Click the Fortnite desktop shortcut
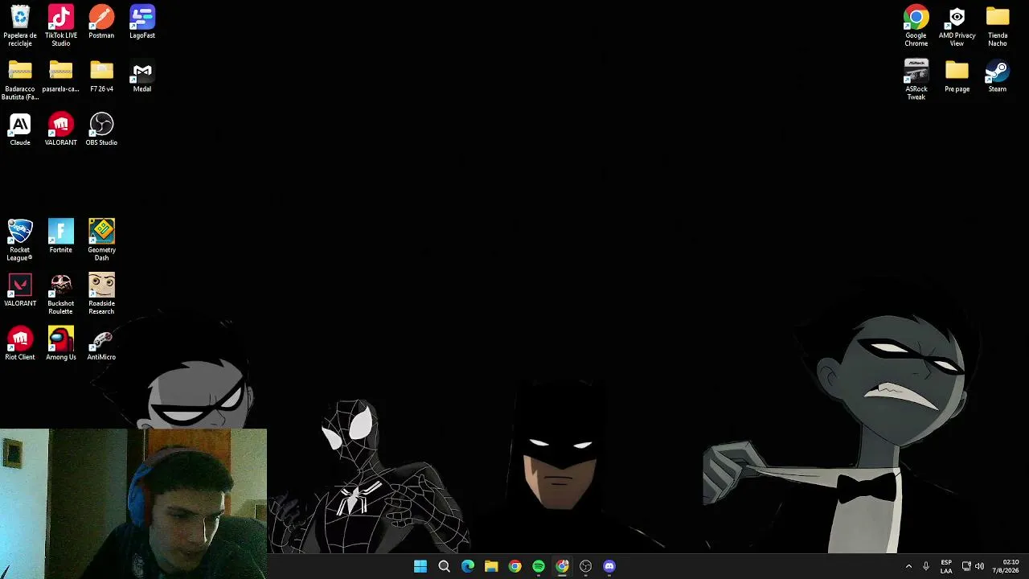Viewport: 1029px width, 579px height. pyautogui.click(x=61, y=236)
